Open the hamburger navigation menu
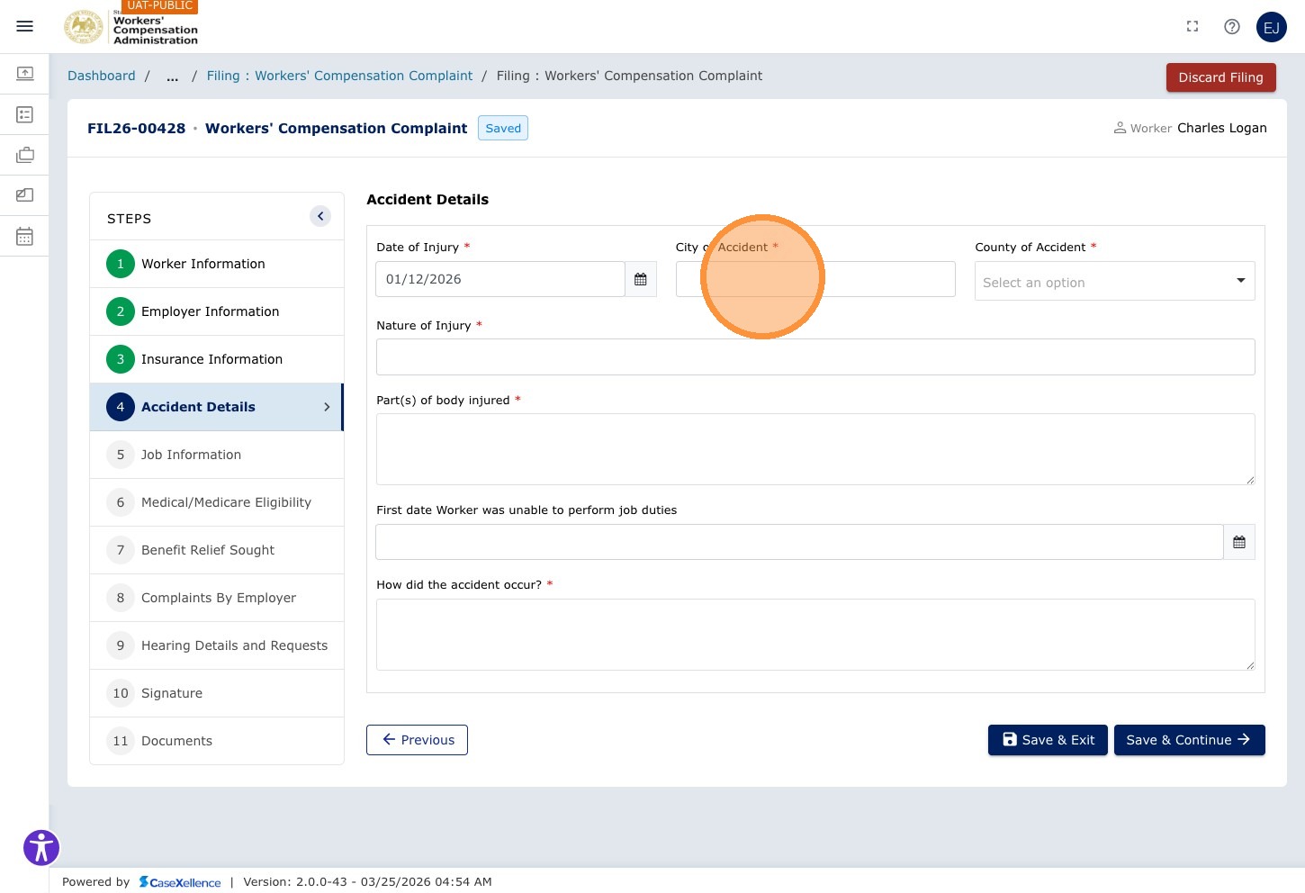This screenshot has width=1305, height=893. pyautogui.click(x=25, y=26)
